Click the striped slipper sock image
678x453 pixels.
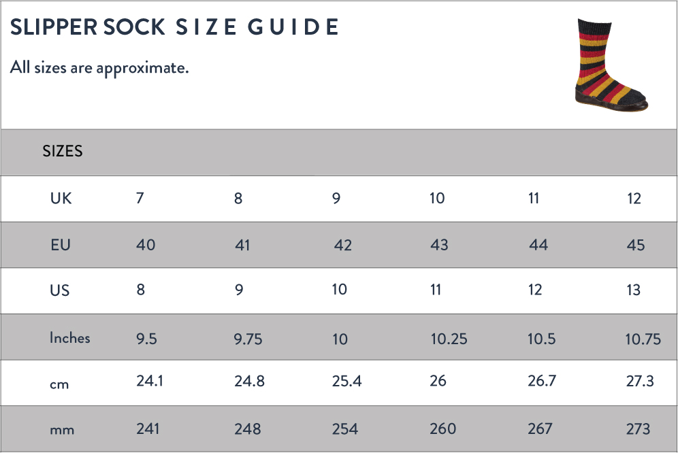pyautogui.click(x=611, y=65)
